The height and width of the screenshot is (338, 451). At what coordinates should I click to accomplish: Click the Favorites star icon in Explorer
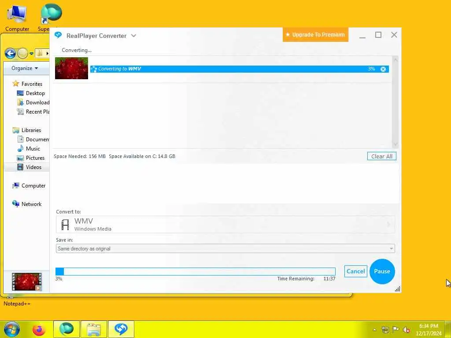[x=15, y=84]
